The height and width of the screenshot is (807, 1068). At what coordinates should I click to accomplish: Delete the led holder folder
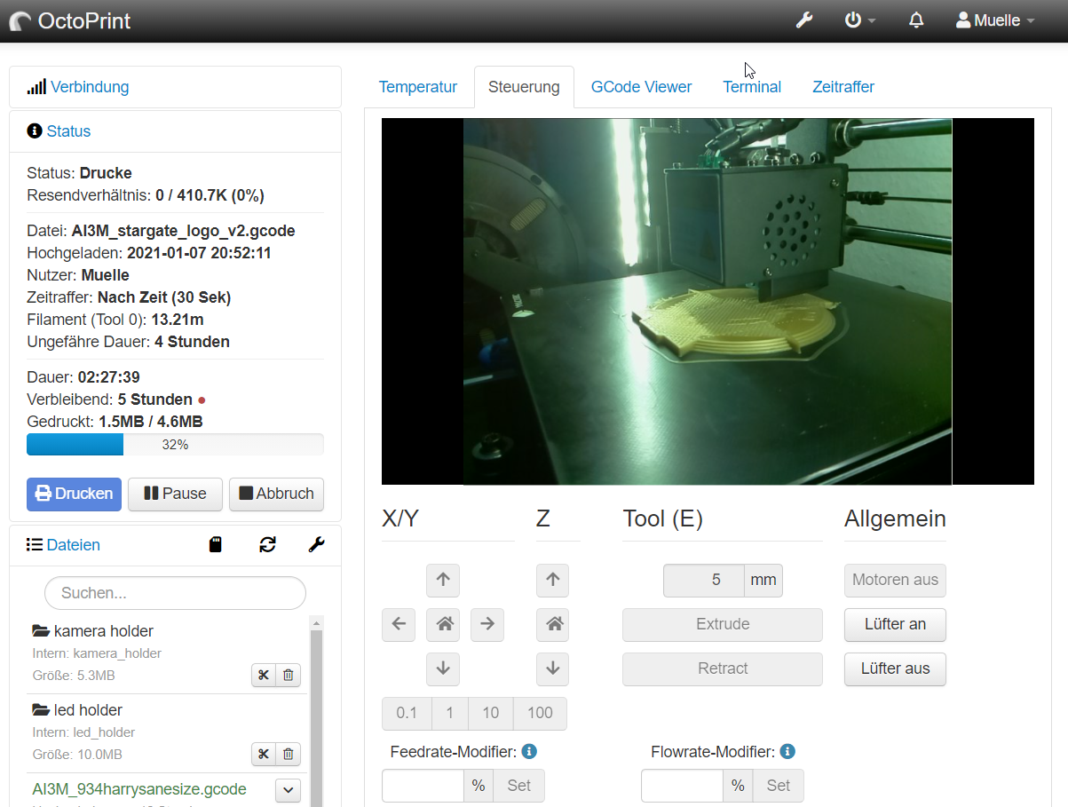(x=289, y=755)
